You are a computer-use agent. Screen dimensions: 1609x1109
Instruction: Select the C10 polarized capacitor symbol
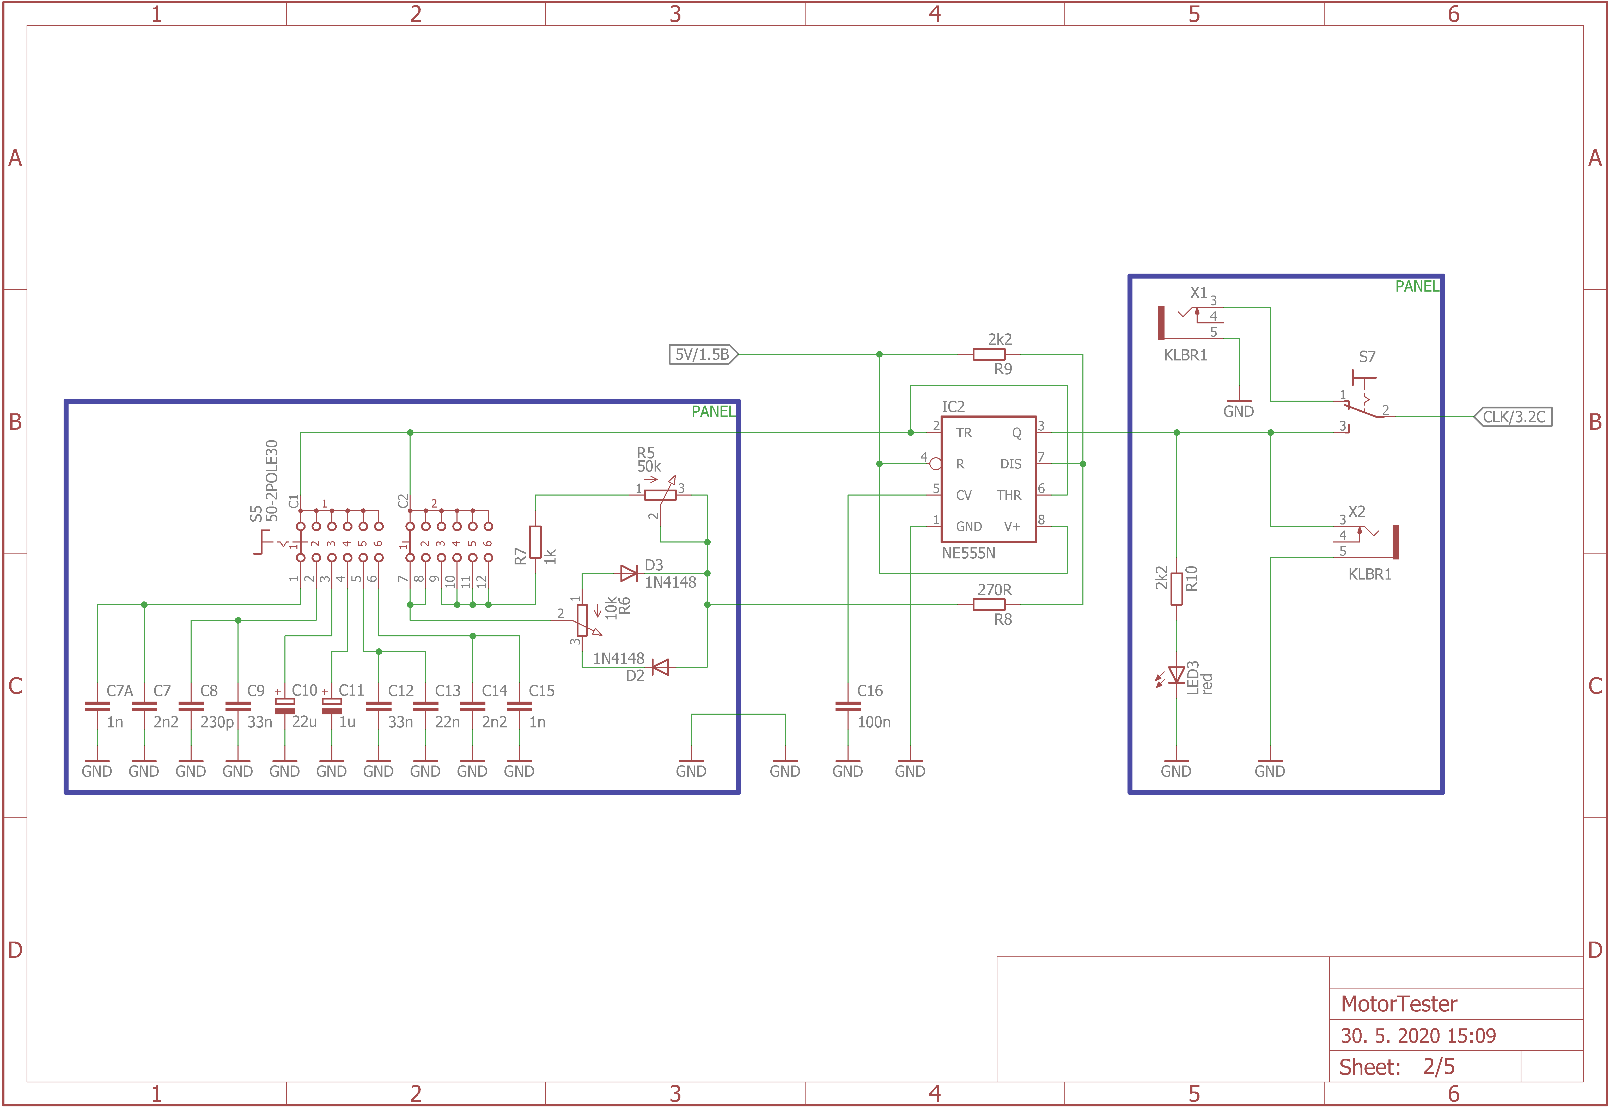coord(285,706)
